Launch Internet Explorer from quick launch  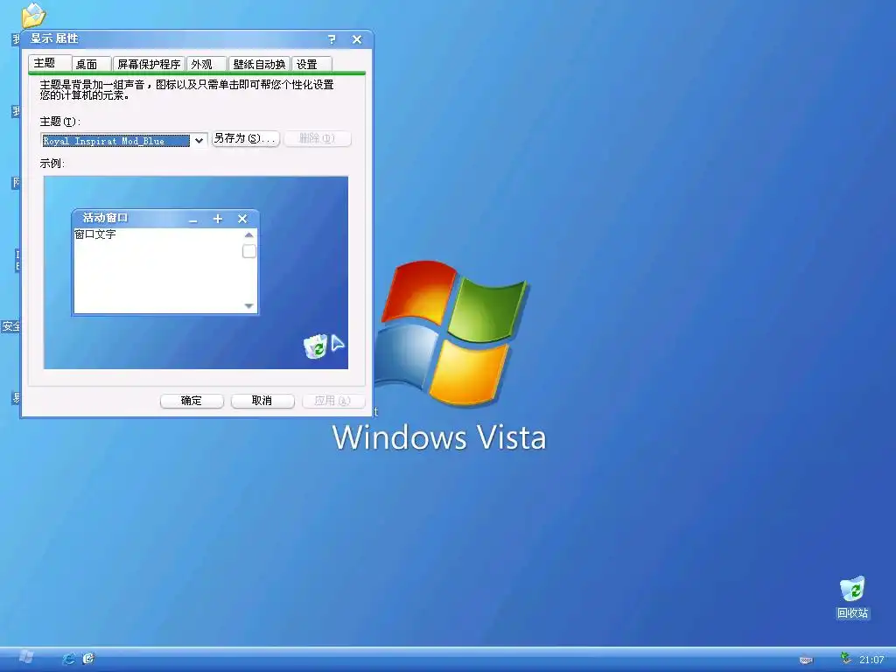coord(68,659)
